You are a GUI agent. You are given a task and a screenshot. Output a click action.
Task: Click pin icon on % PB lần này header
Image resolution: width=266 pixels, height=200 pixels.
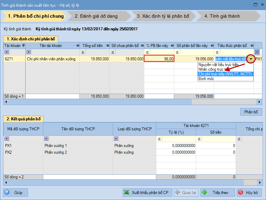(x=171, y=46)
